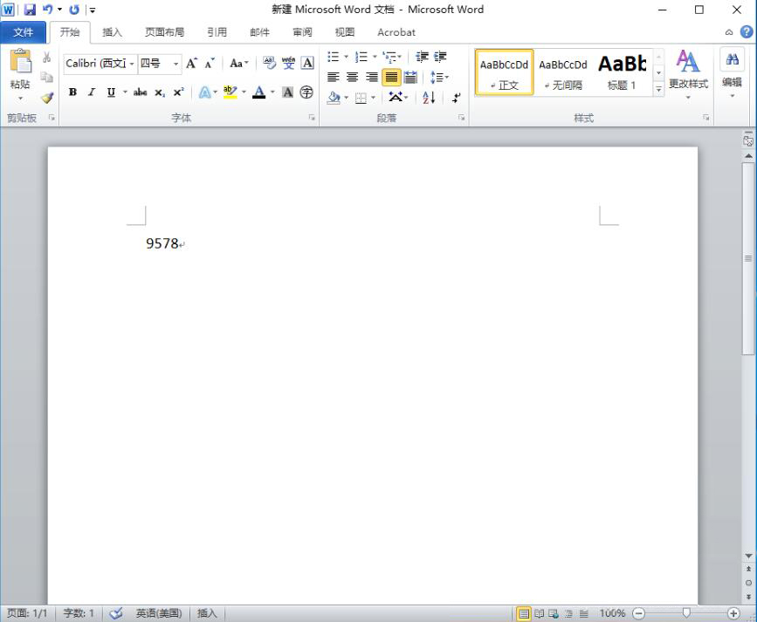Align text left
This screenshot has height=622, width=757.
point(334,78)
